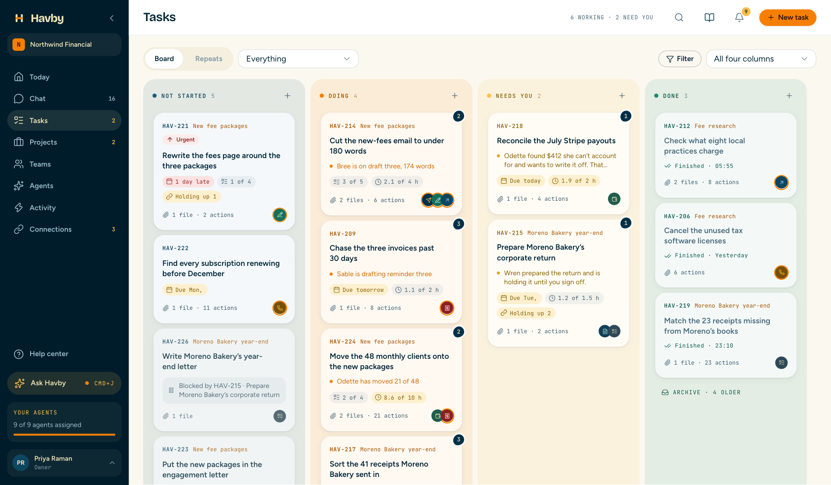
Task: Open the Everything scope dropdown
Action: (298, 59)
